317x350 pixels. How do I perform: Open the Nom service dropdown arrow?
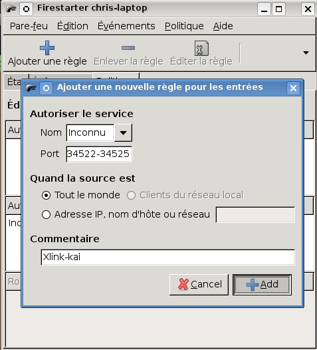pos(123,133)
